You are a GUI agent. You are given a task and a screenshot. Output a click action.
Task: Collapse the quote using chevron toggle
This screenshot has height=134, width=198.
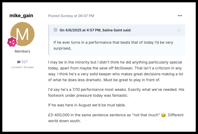(x=56, y=30)
